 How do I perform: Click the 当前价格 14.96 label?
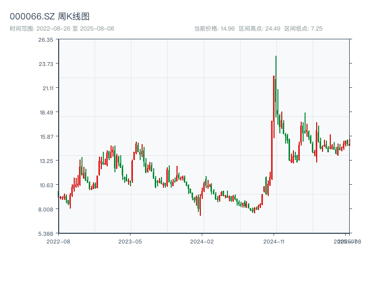coord(214,29)
